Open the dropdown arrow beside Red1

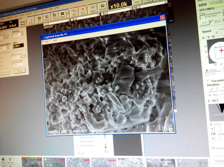(x=68, y=14)
